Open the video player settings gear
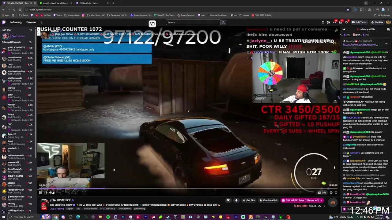Image resolution: width=392 pixels, height=220 pixels. [331, 193]
